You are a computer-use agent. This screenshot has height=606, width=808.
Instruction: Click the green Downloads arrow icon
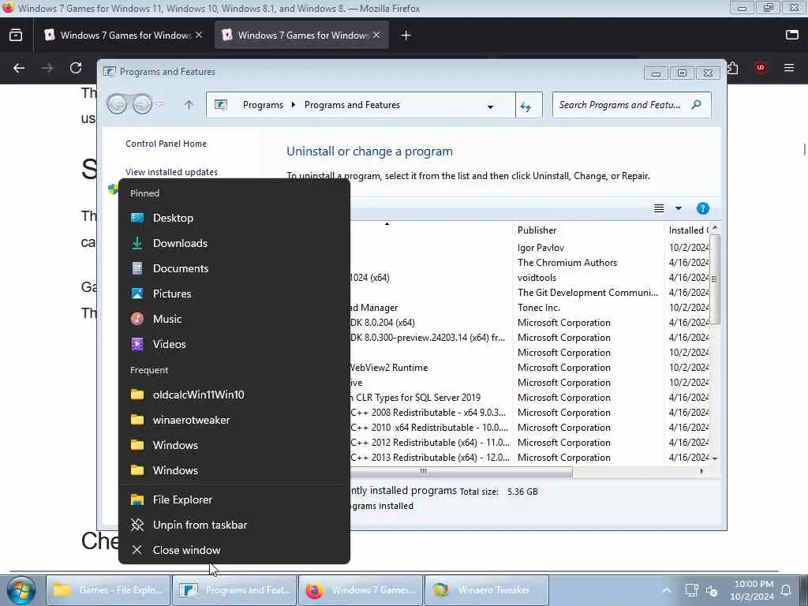tap(137, 243)
